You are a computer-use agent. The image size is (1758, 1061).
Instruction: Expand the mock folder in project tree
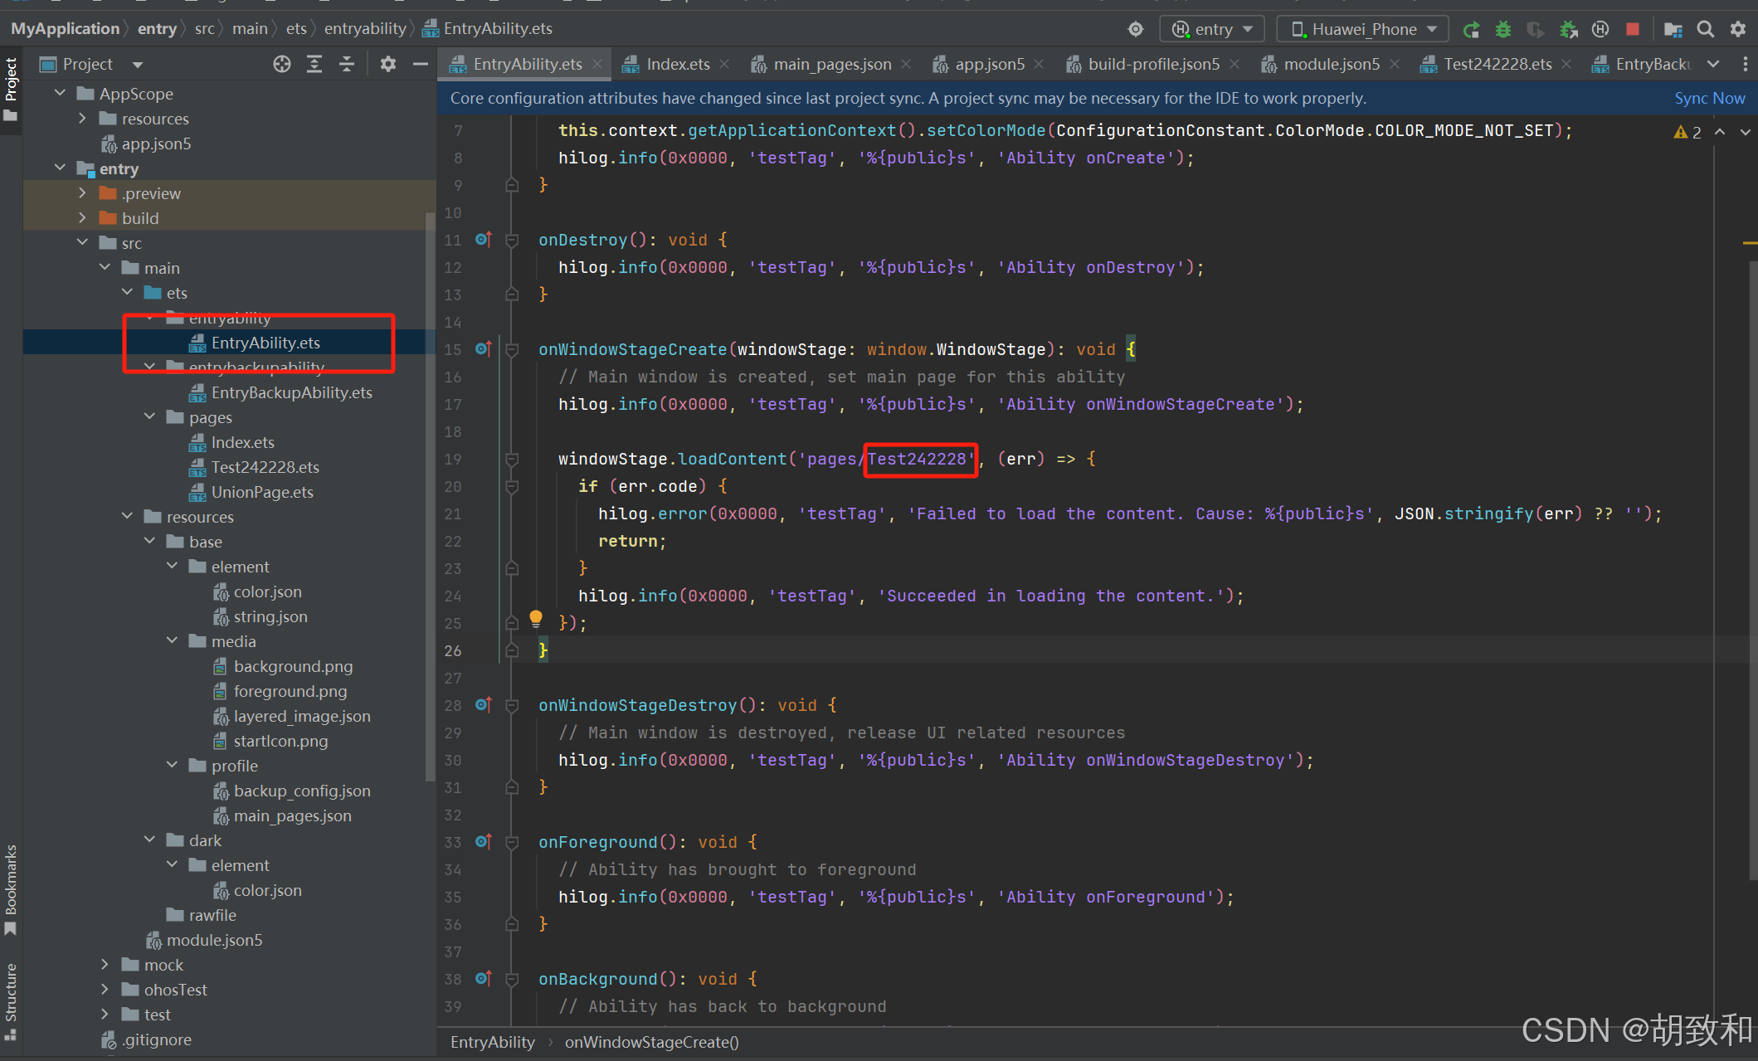(x=105, y=965)
